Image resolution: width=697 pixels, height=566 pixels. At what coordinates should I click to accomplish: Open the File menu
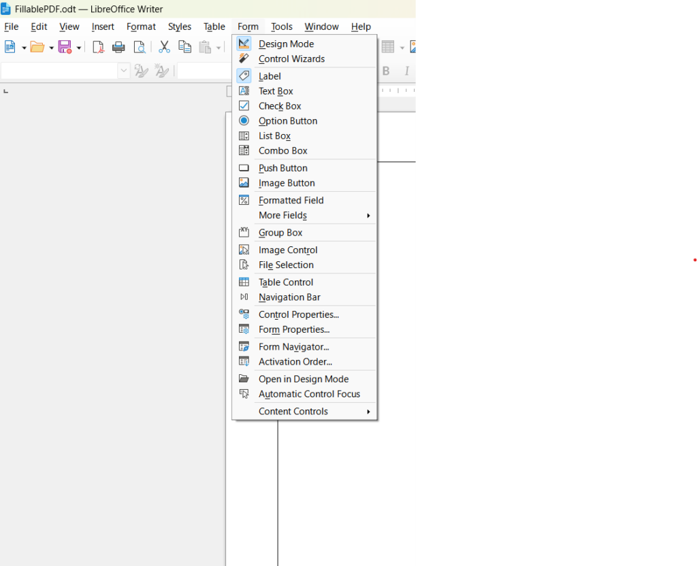[x=12, y=27]
